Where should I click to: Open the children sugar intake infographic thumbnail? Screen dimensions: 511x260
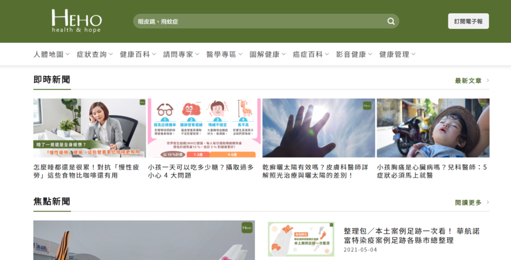point(204,128)
